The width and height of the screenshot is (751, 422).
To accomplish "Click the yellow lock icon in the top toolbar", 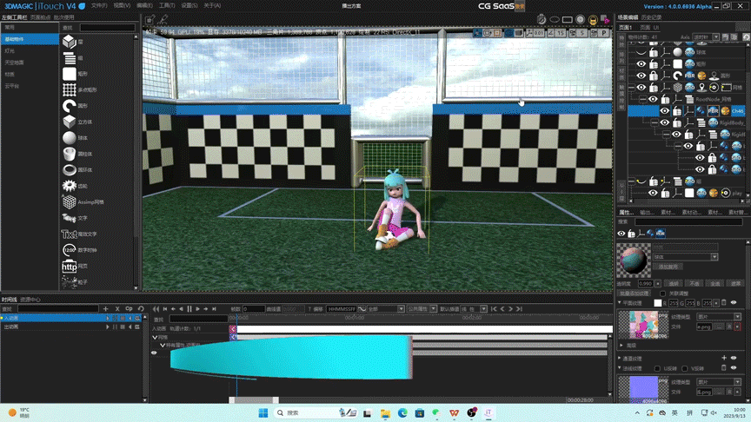I will click(x=593, y=20).
